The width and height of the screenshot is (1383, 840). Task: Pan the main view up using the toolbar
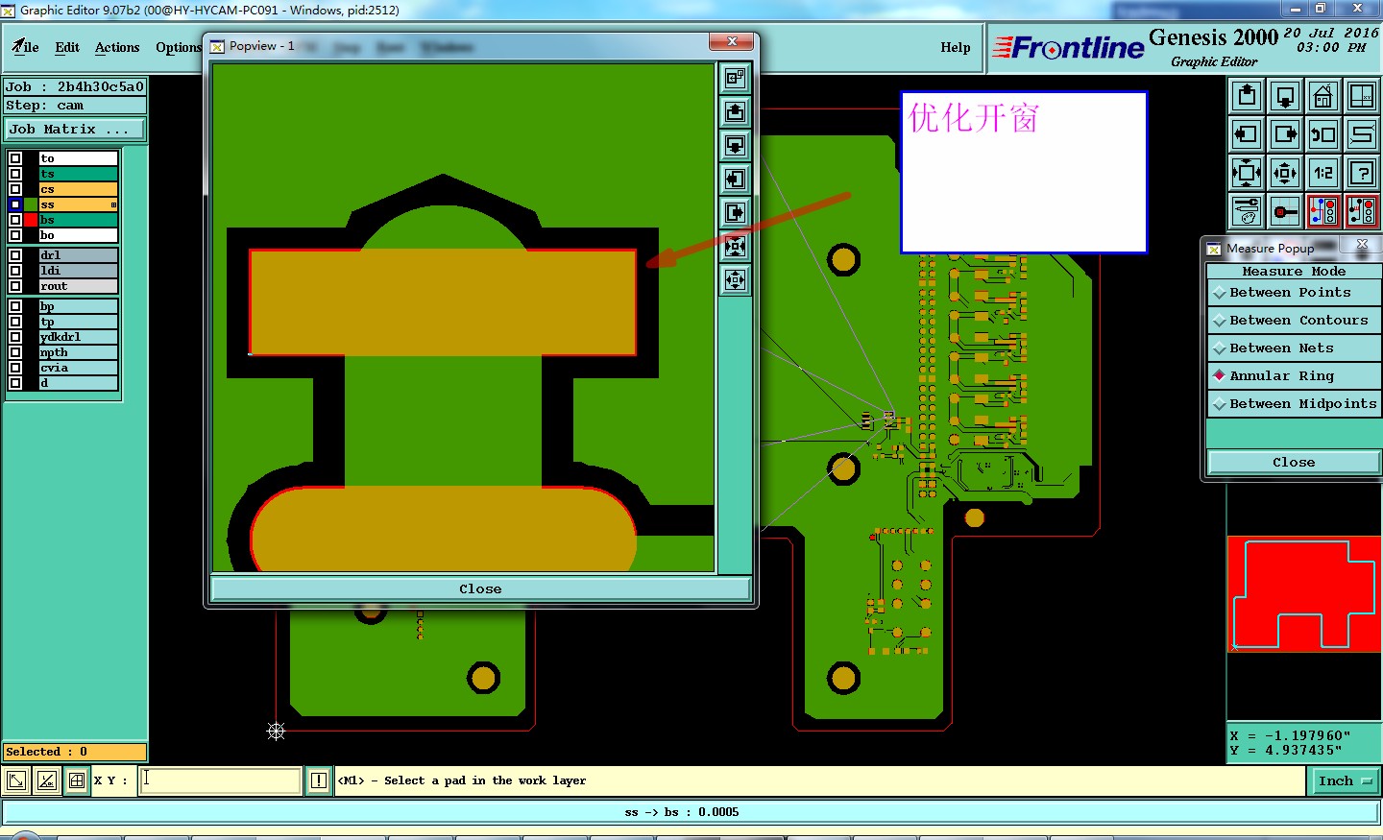(x=1247, y=96)
